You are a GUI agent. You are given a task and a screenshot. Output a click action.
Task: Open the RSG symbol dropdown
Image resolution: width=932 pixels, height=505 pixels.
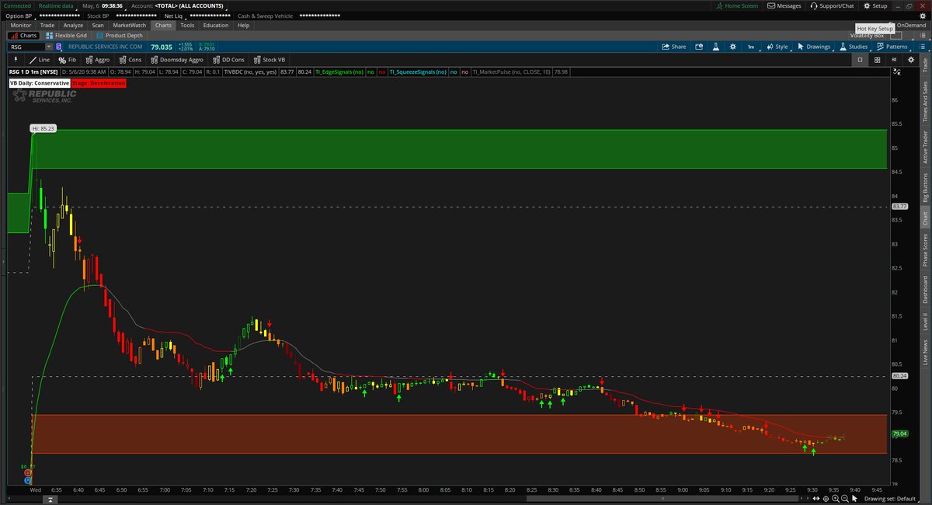point(48,47)
